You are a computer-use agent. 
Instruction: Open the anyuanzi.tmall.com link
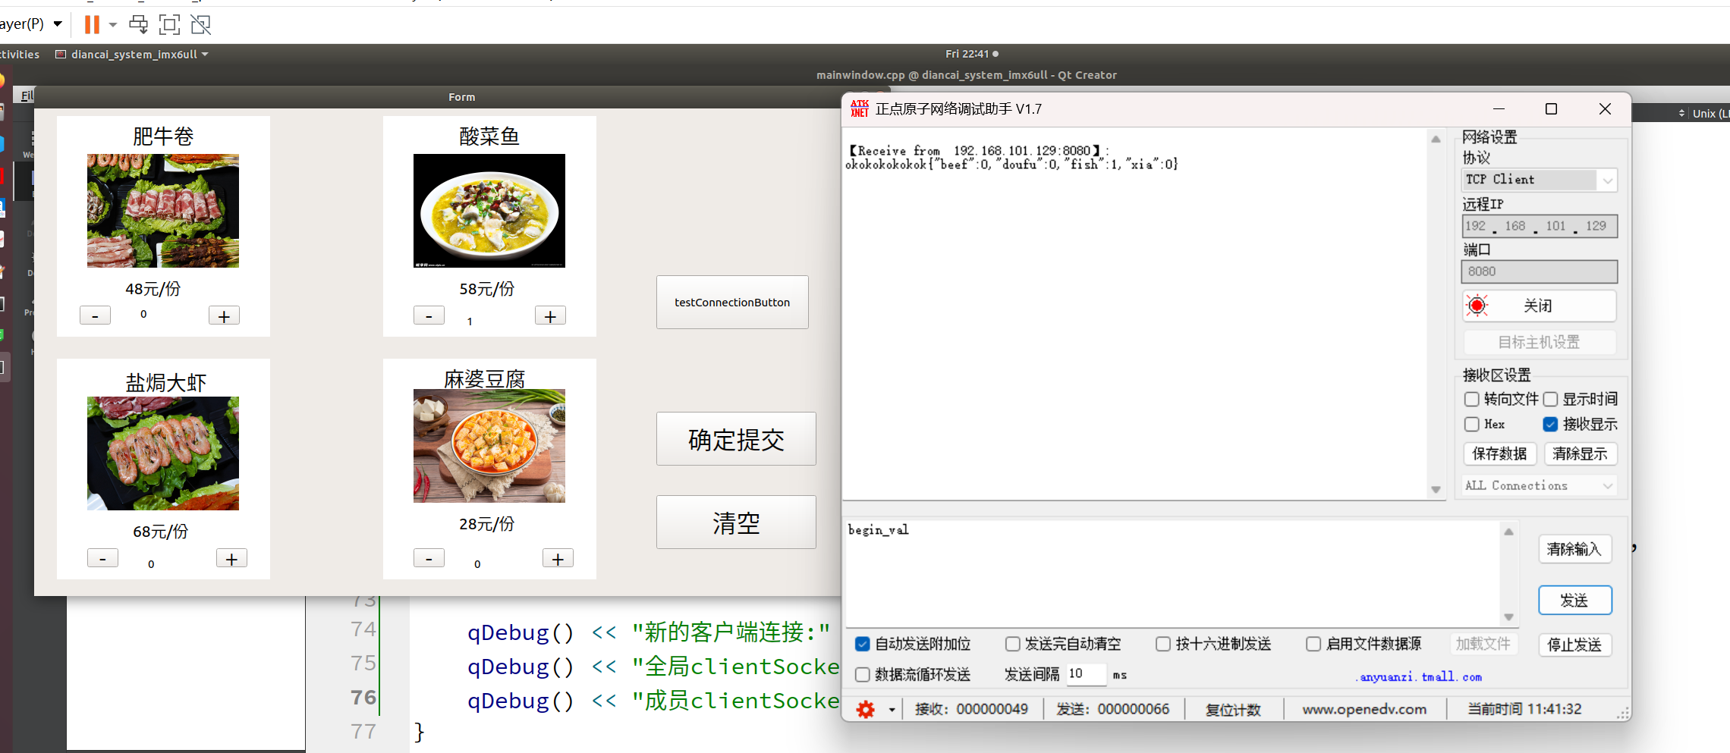point(1419,676)
